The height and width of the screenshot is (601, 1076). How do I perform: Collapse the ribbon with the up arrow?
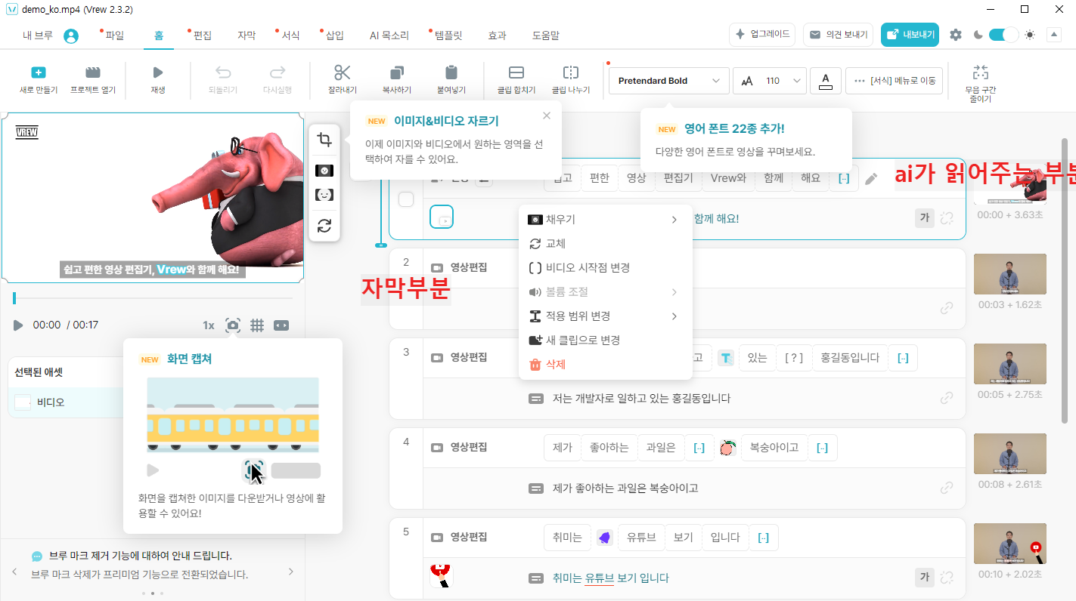click(x=1054, y=35)
